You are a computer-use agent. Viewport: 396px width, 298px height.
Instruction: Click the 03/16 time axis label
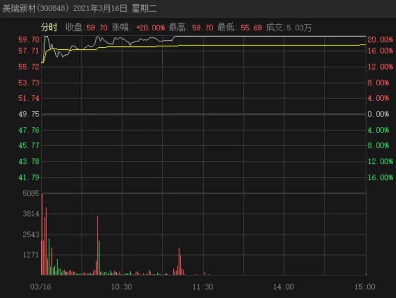(x=41, y=286)
